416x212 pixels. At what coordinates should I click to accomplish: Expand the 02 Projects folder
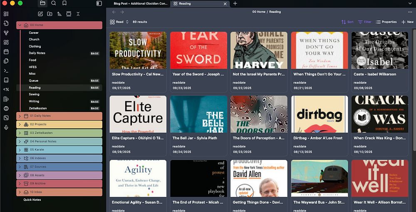20,125
